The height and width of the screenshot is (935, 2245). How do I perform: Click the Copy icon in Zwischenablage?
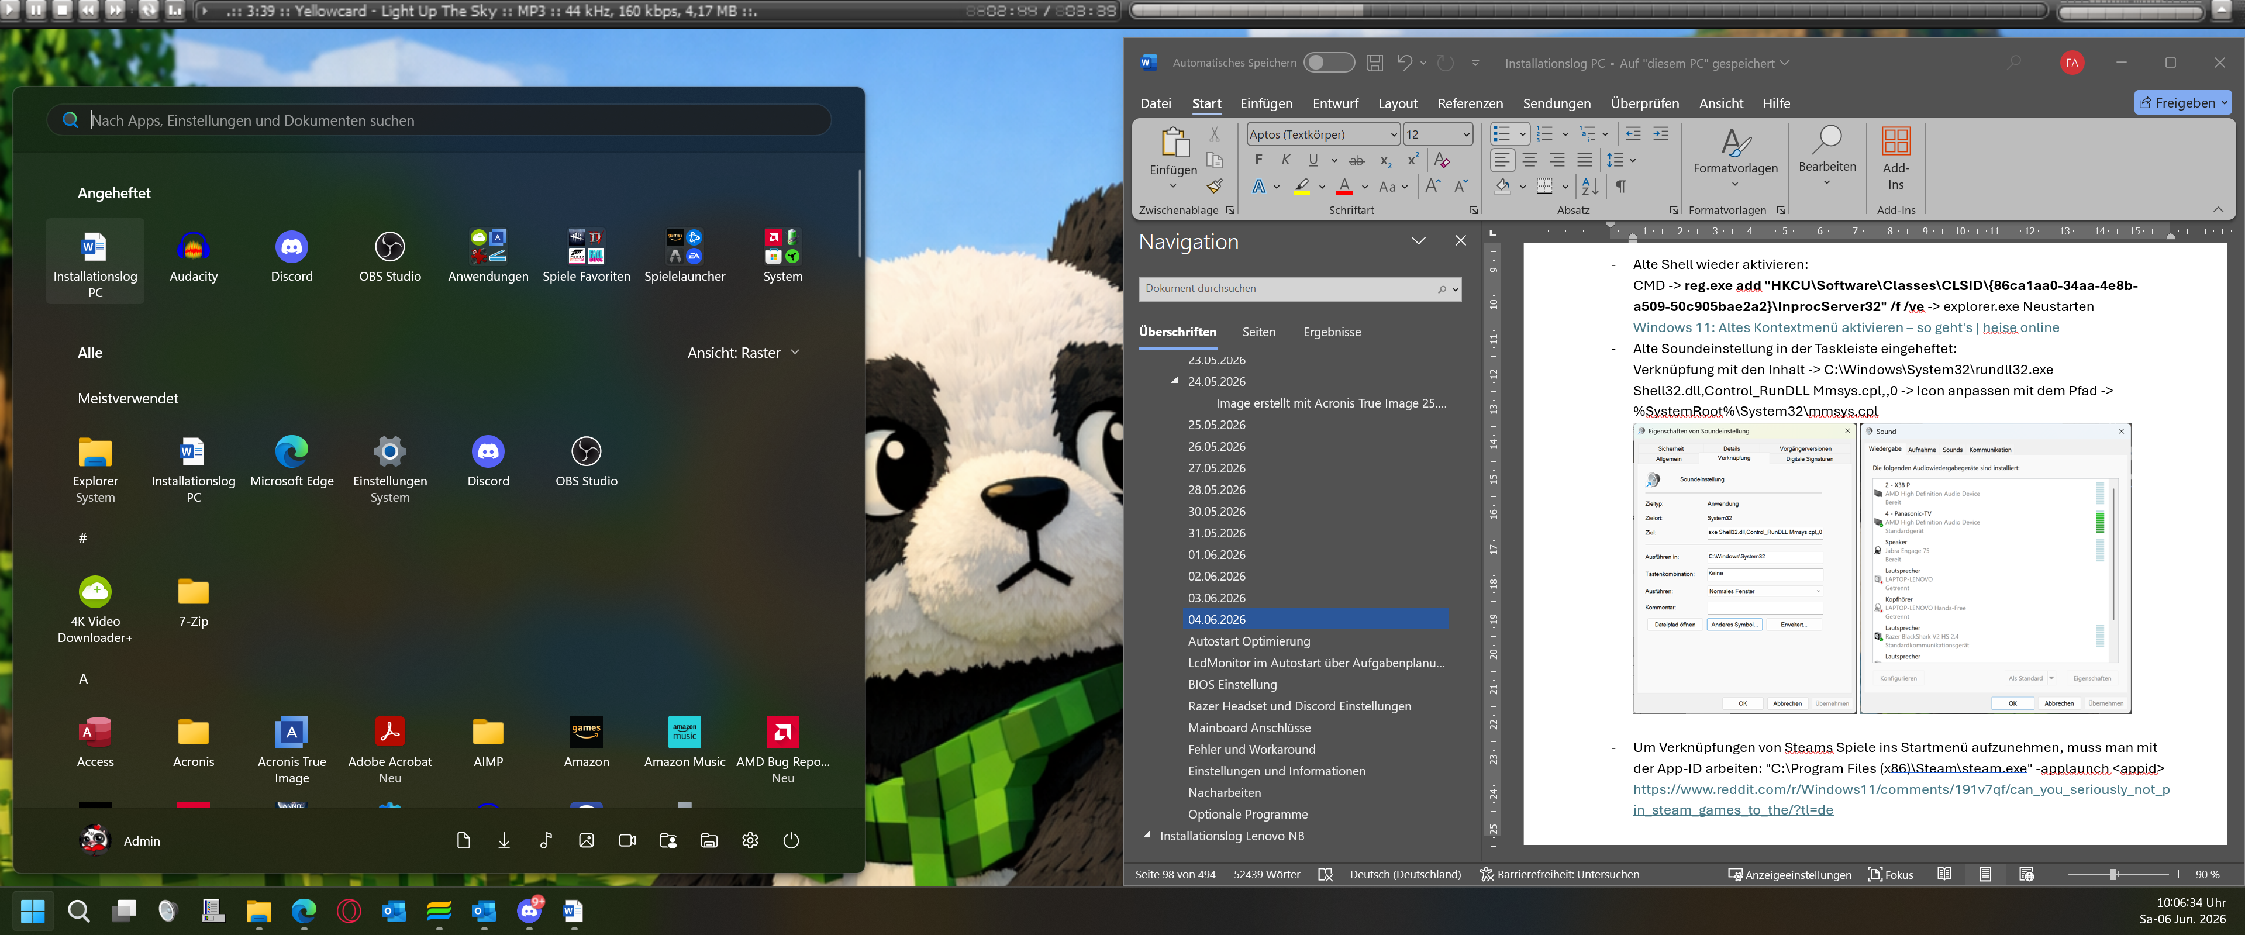pos(1215,160)
